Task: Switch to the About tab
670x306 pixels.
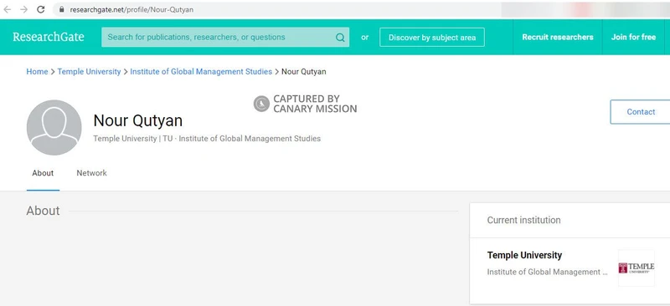Action: click(43, 173)
